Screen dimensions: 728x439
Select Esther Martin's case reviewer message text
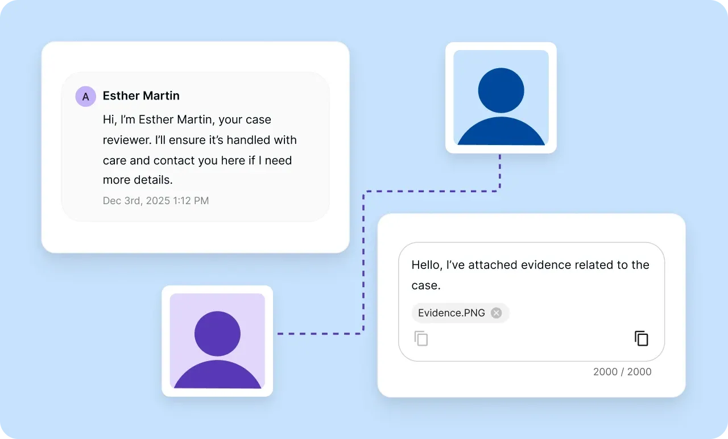tap(199, 150)
